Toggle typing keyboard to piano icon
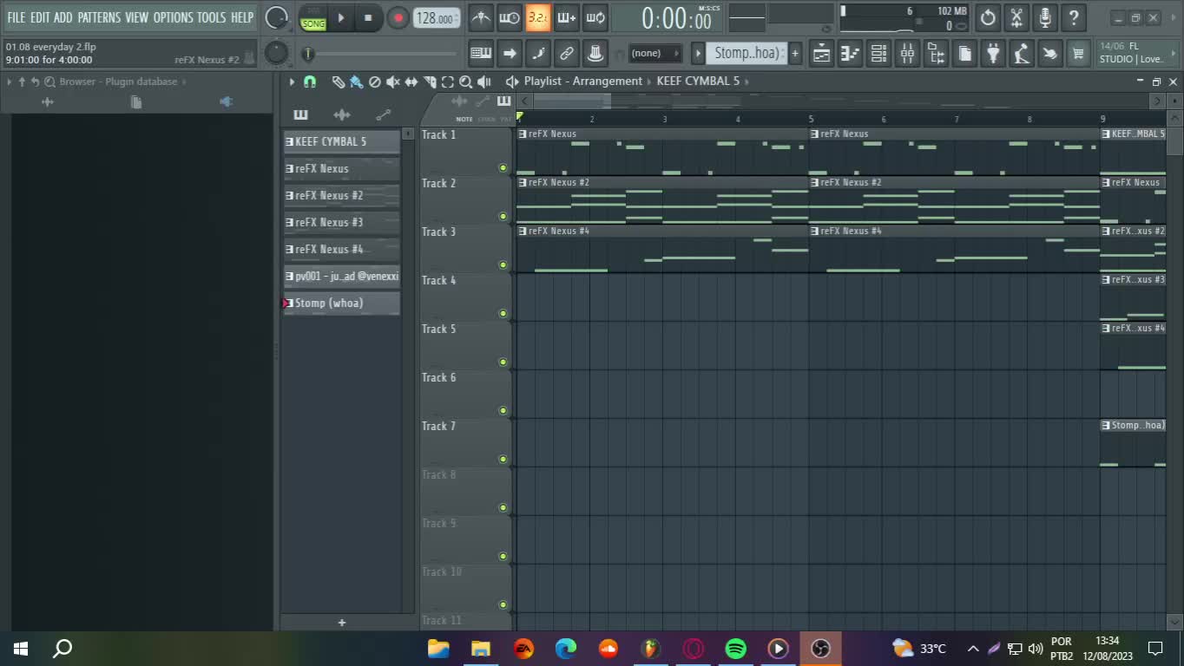 [481, 54]
